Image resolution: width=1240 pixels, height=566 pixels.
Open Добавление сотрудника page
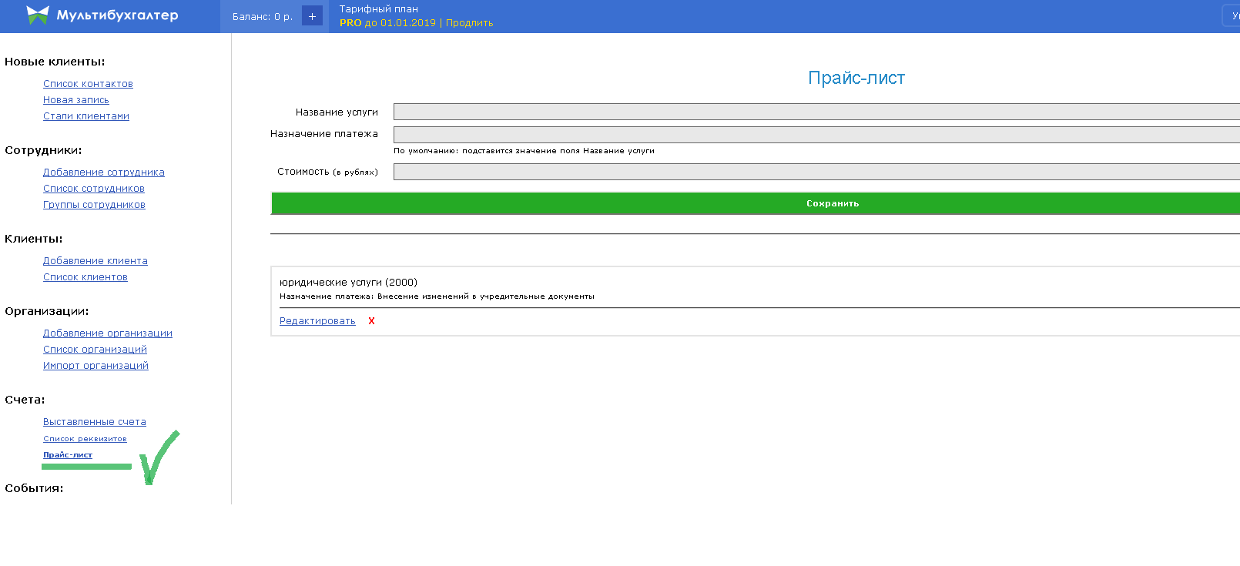coord(103,172)
